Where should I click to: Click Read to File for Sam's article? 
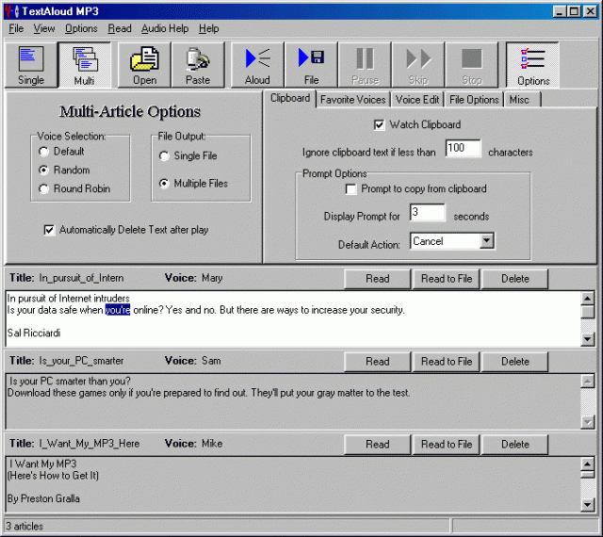click(446, 362)
